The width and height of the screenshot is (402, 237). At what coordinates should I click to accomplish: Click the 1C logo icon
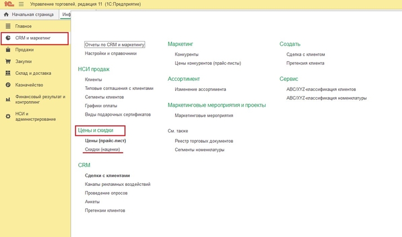(x=9, y=4)
